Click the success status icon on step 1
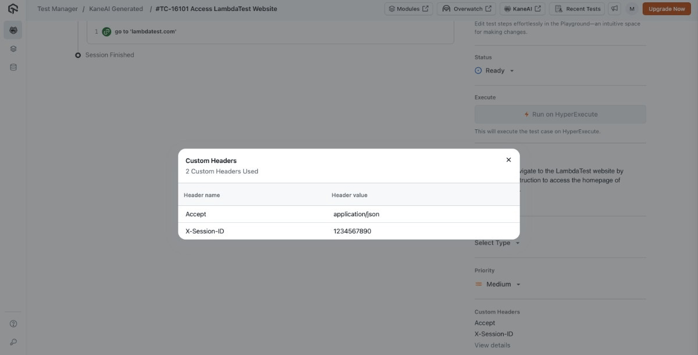698x355 pixels. coord(106,32)
